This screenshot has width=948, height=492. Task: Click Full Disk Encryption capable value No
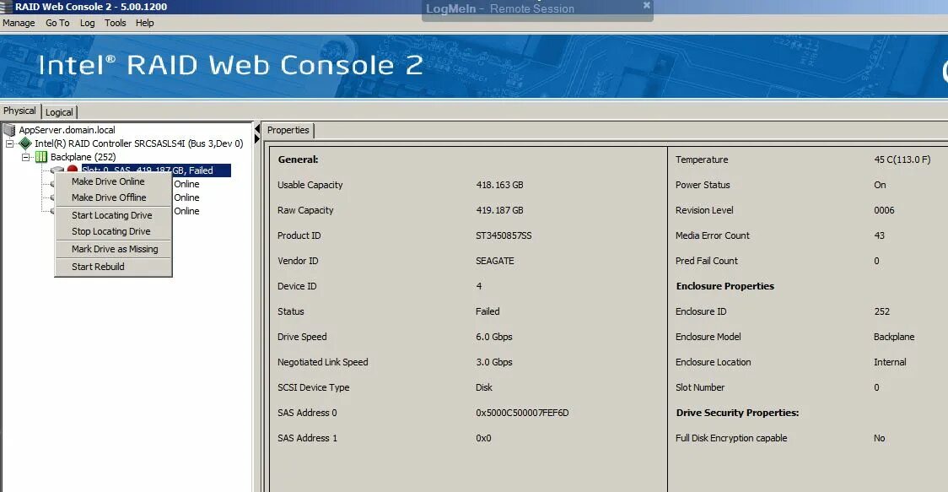(x=879, y=438)
